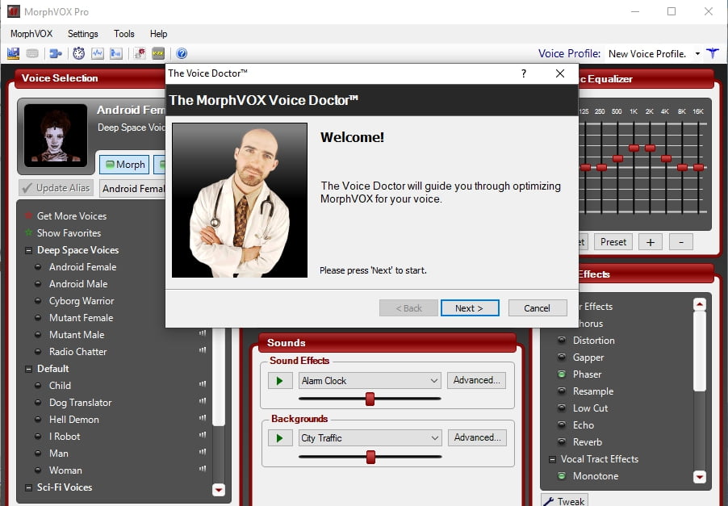This screenshot has width=728, height=506.
Task: Open the Settings menu
Action: click(x=82, y=34)
